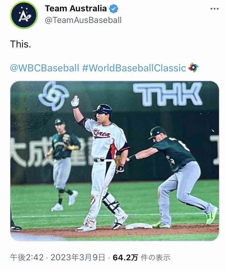Tap the World Baseball Classic pinwheel emoji
Image resolution: width=226 pixels, height=271 pixels.
point(193,67)
